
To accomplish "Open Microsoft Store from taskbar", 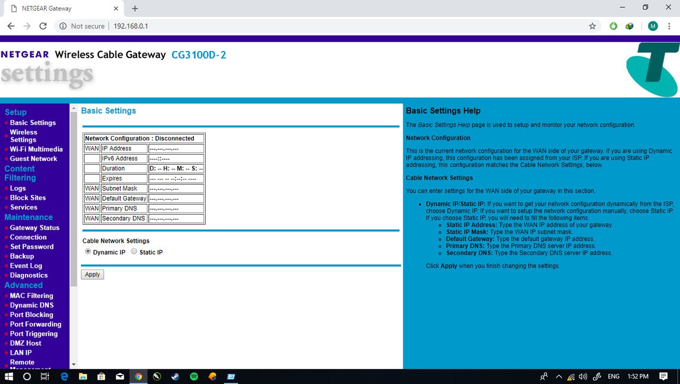I will pos(101,376).
